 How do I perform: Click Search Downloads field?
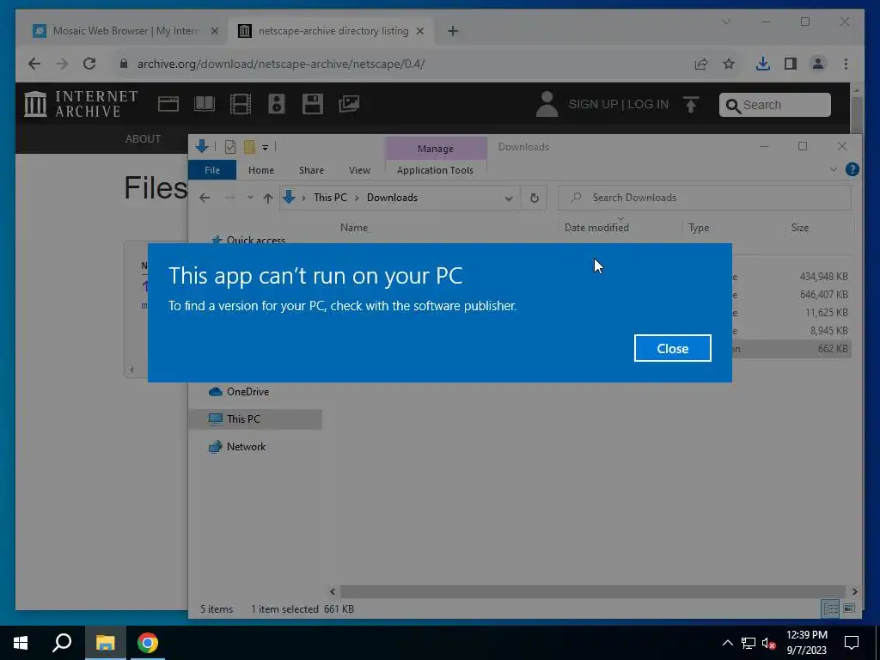[x=705, y=198]
